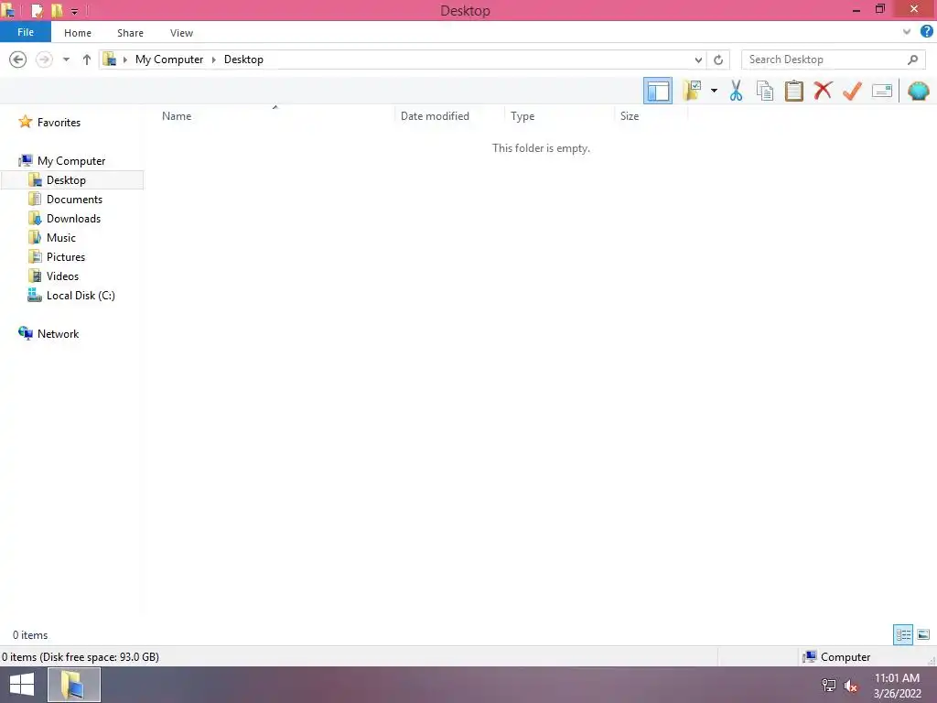The height and width of the screenshot is (703, 937).
Task: Switch to Large icons view at bottom right
Action: (923, 634)
